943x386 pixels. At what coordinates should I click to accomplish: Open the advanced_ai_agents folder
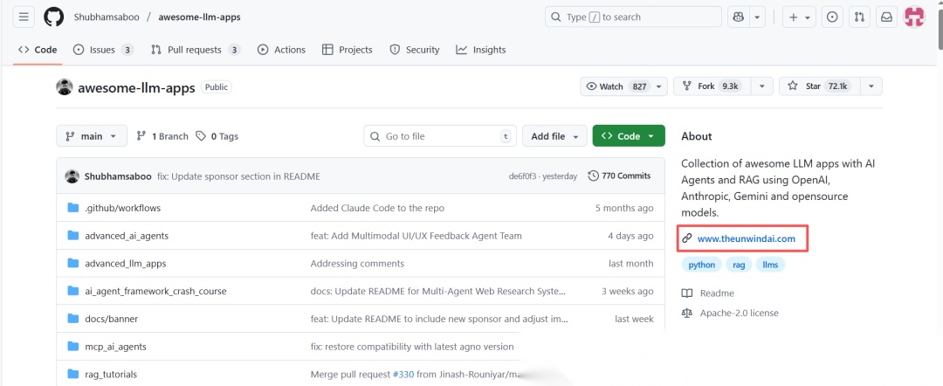(x=127, y=236)
